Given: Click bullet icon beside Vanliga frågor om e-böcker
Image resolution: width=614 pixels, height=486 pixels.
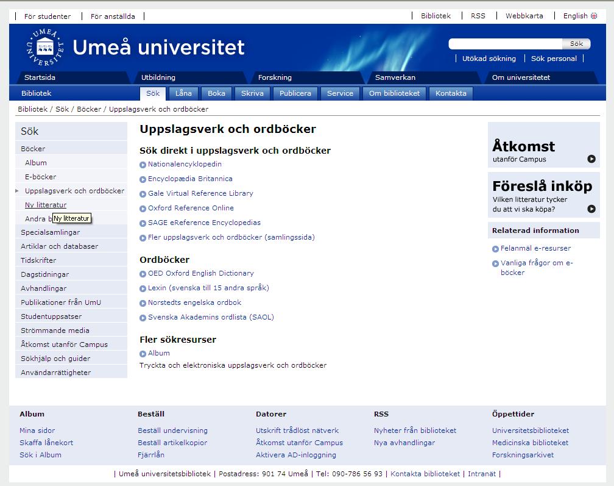Looking at the screenshot, I should 495,263.
